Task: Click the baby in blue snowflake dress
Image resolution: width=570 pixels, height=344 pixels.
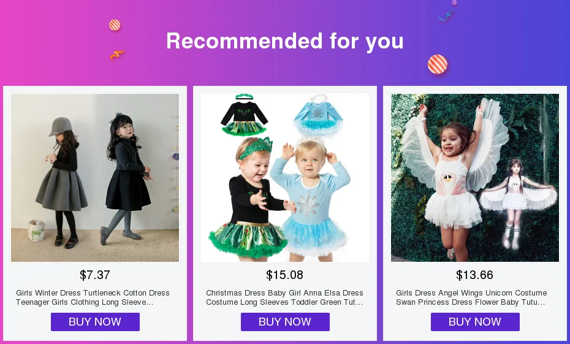Action: [310, 198]
